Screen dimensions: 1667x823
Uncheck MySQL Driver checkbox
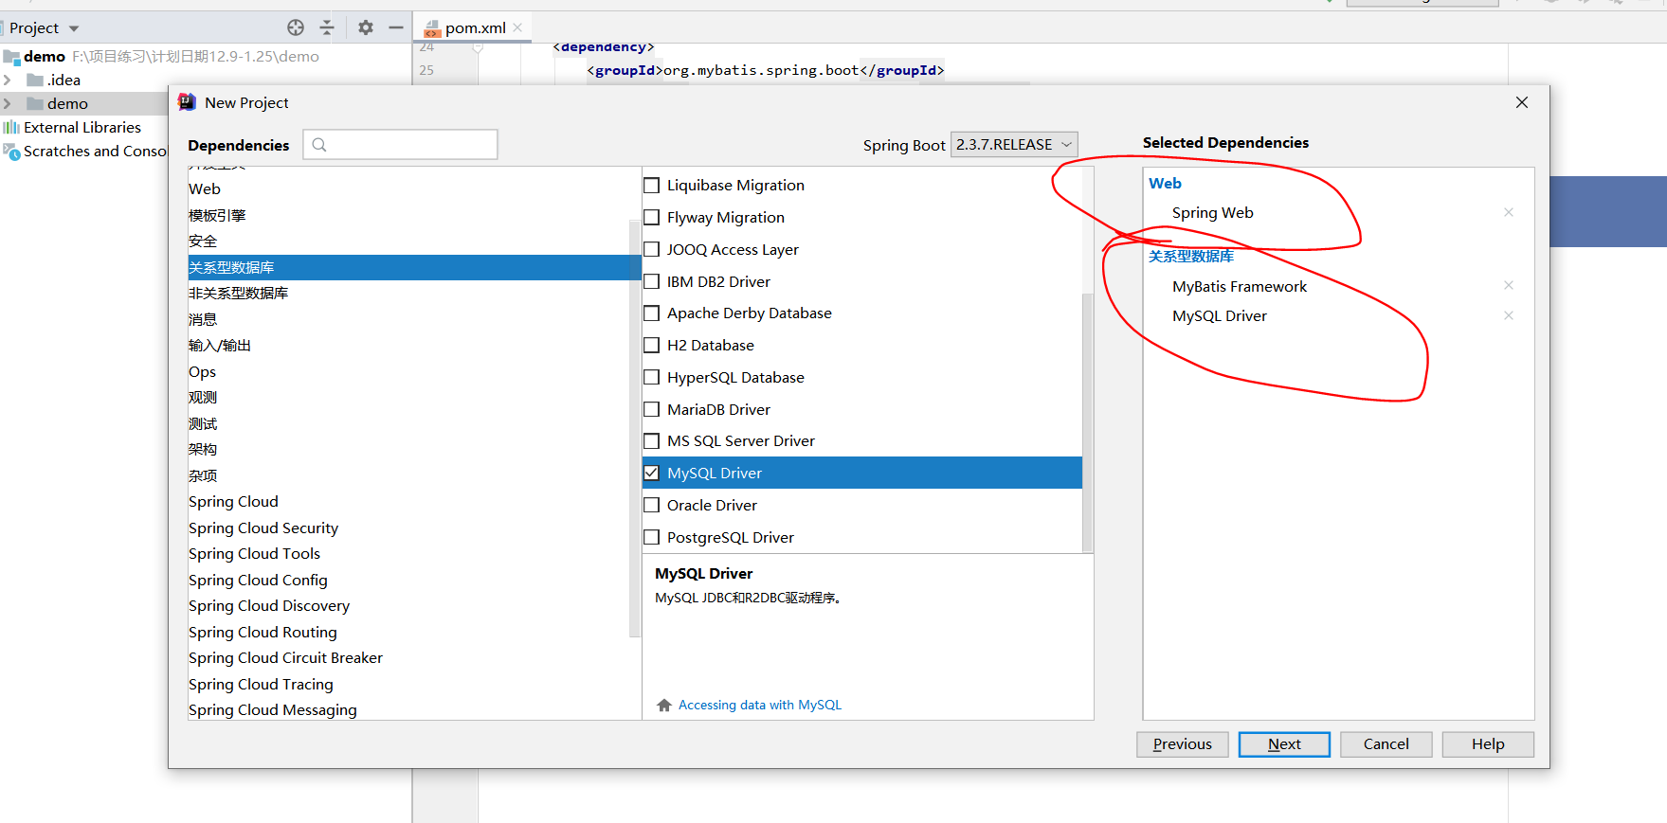tap(652, 473)
